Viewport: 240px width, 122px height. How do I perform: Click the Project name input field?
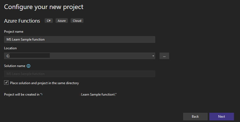[x=80, y=39]
